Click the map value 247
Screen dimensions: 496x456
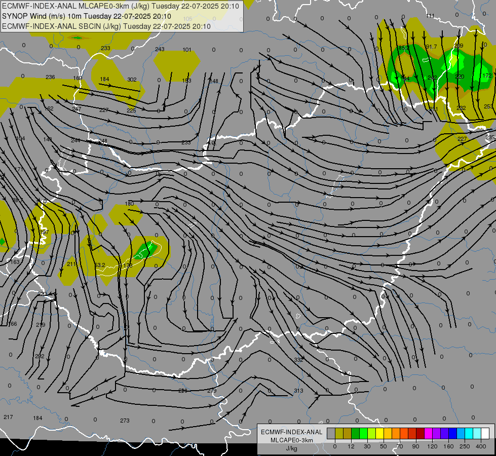[77, 109]
